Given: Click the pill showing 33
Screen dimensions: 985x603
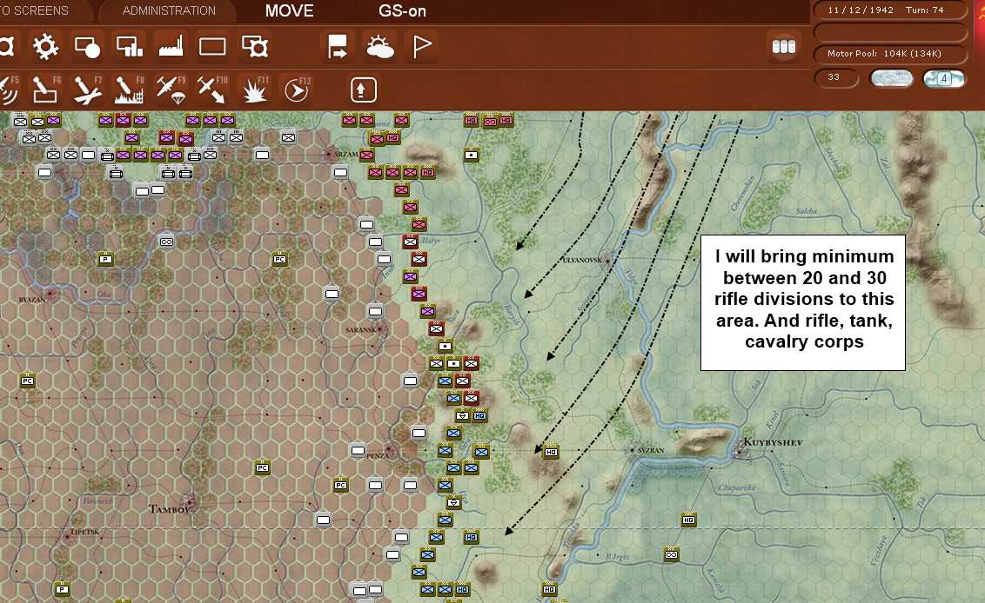Looking at the screenshot, I should click(x=836, y=77).
